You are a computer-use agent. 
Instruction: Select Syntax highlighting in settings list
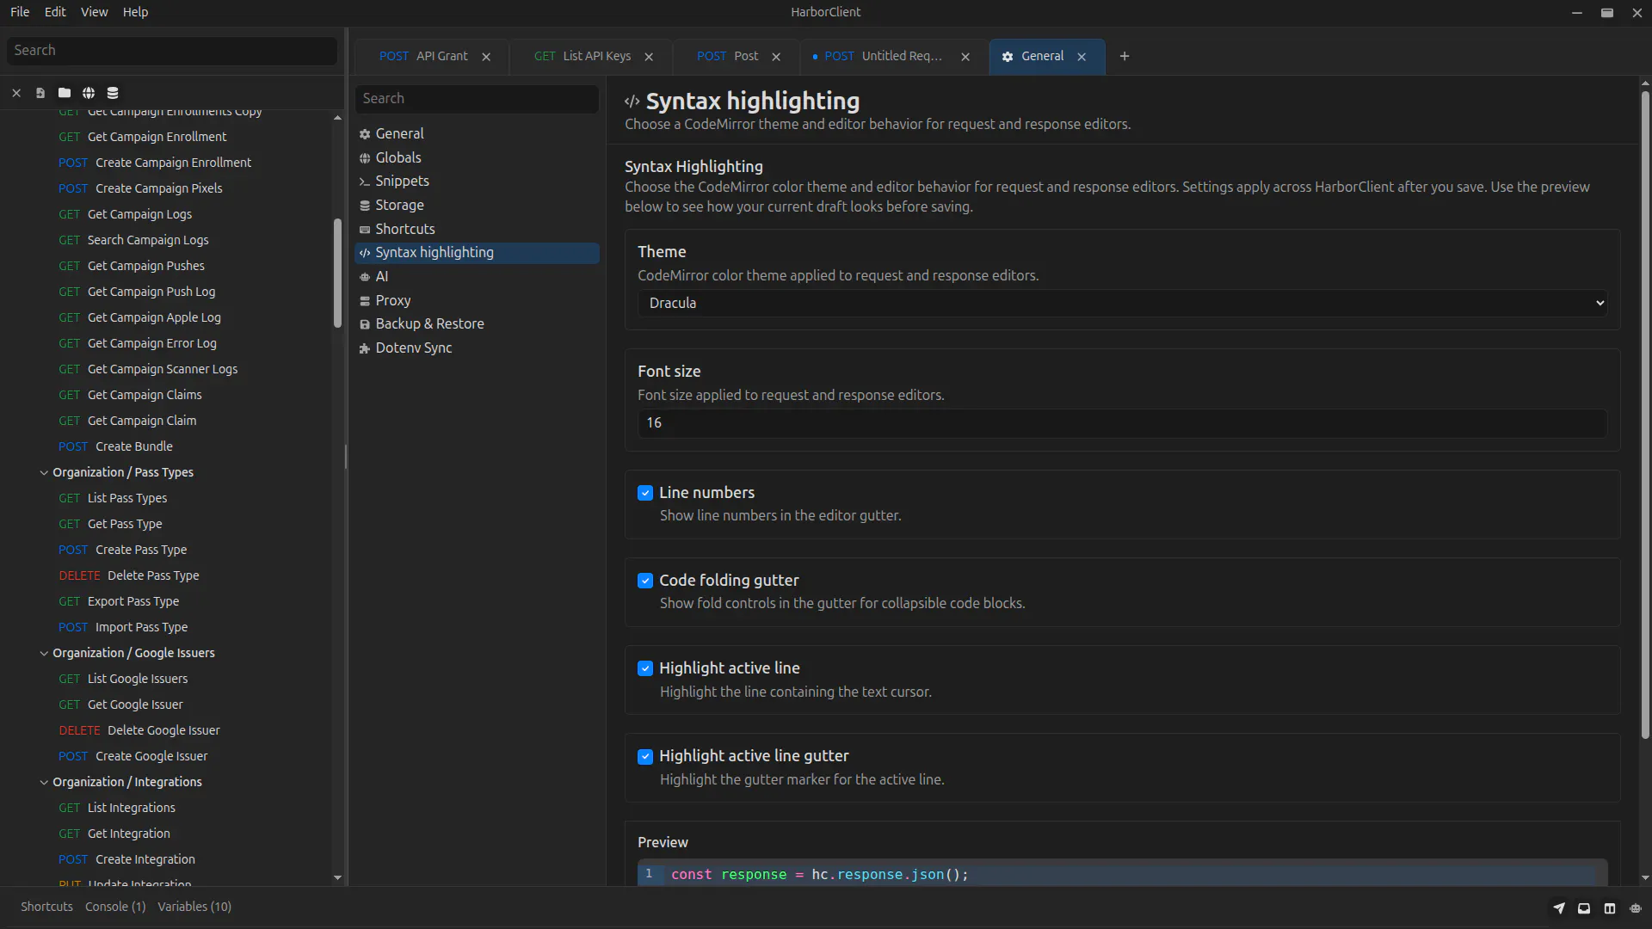477,253
